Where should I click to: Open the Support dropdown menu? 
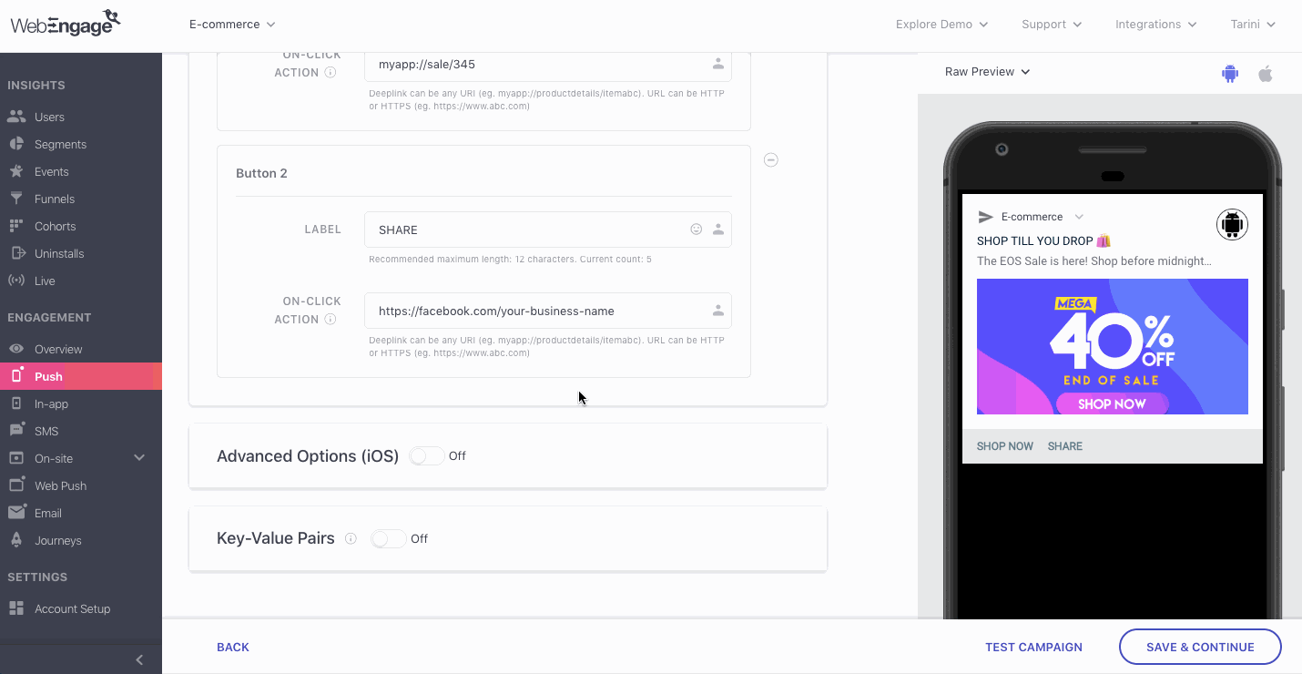click(x=1052, y=25)
